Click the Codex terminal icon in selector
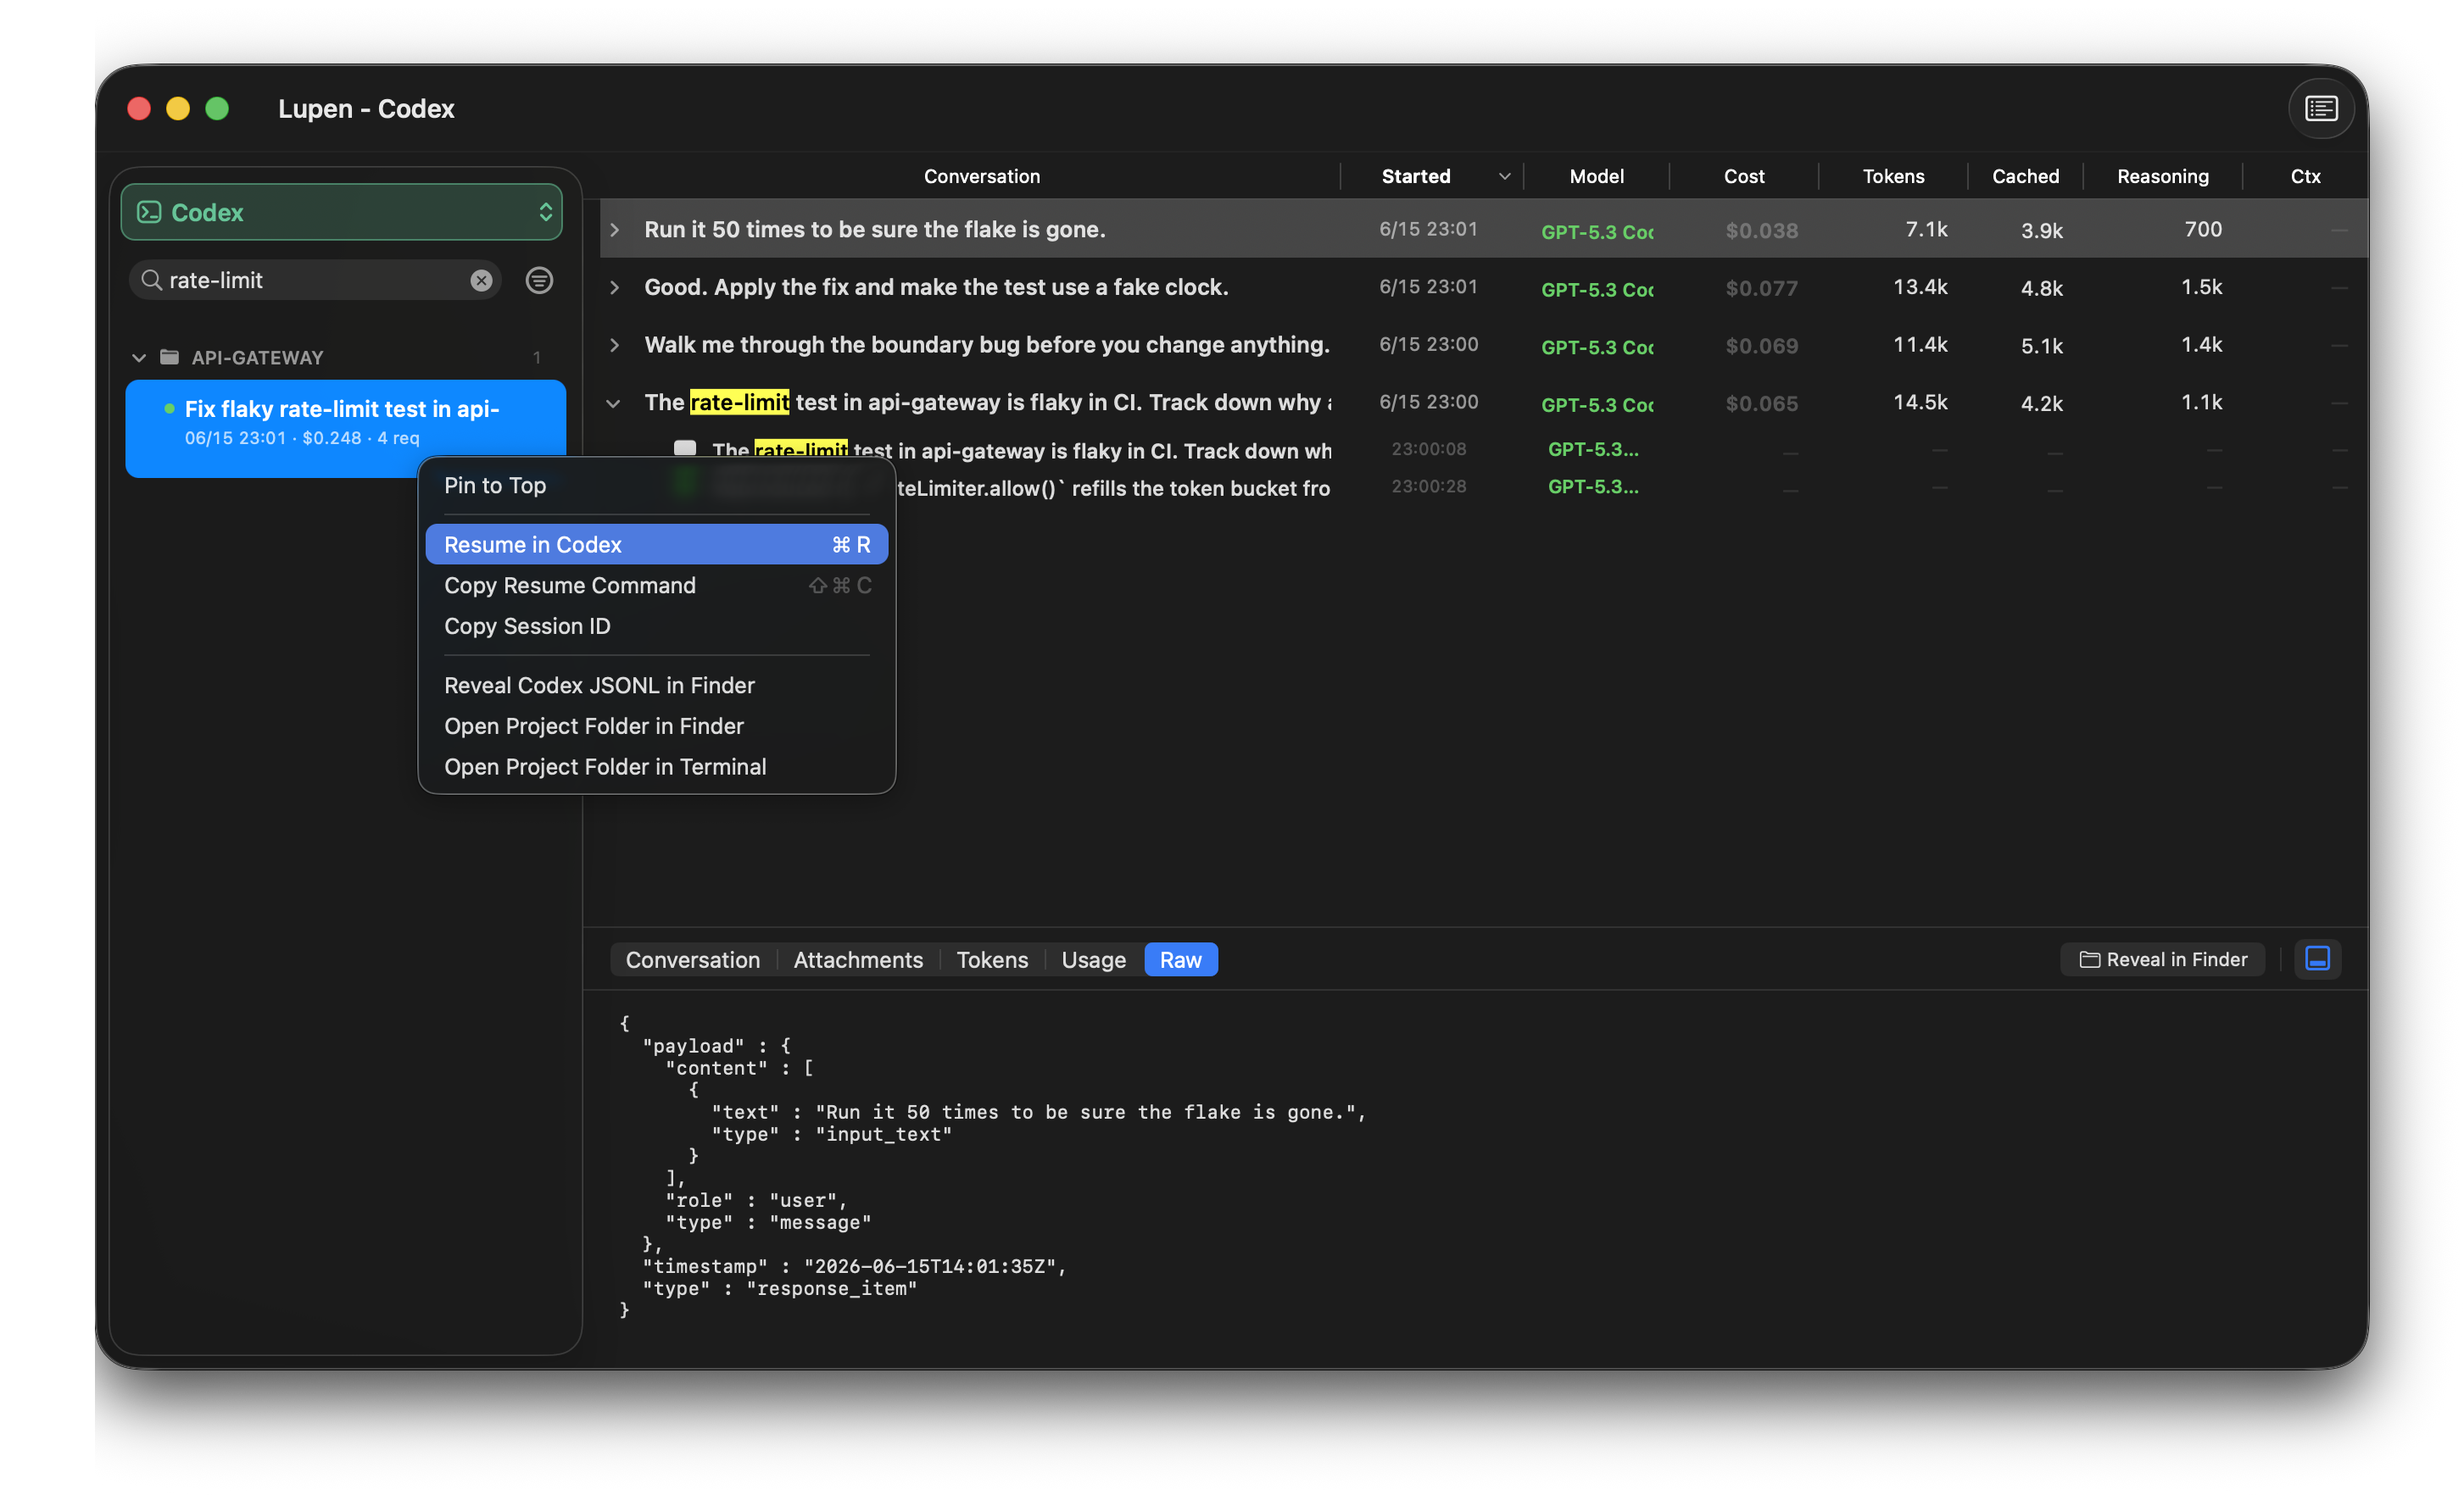 [149, 212]
